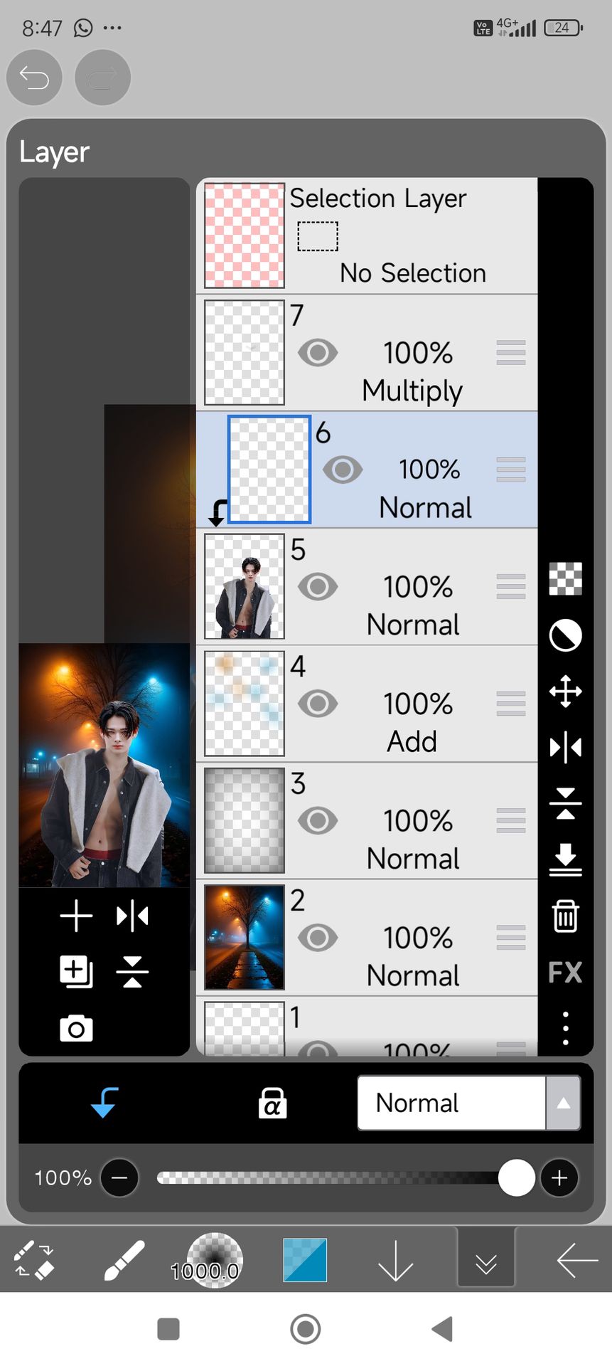Tap layer 4 Add blend label
Image resolution: width=612 pixels, height=1366 pixels.
point(412,742)
